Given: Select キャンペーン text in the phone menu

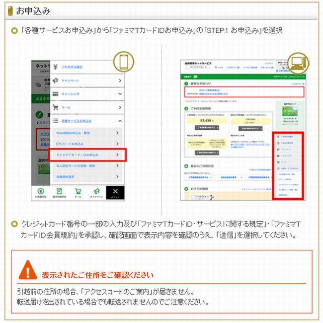Looking at the screenshot, I should tap(70, 81).
